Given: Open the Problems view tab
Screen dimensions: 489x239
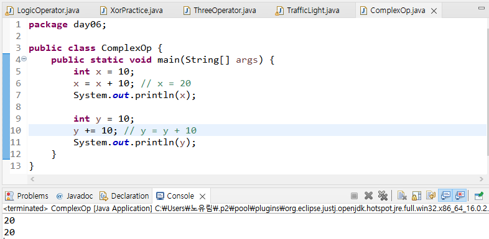Looking at the screenshot, I should coord(27,196).
